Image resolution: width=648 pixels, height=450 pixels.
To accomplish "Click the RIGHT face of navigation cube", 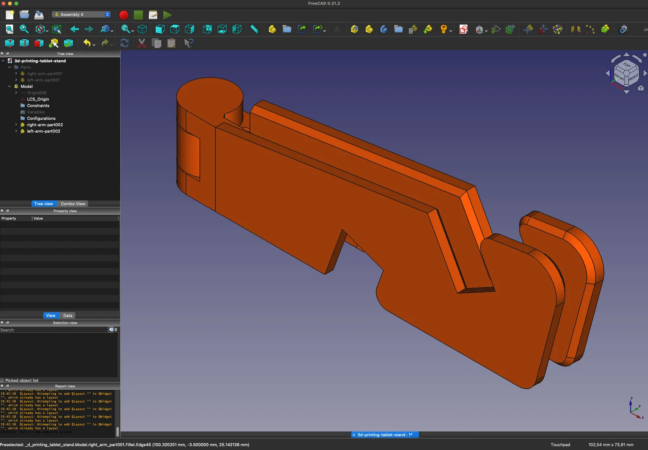I will click(x=633, y=77).
